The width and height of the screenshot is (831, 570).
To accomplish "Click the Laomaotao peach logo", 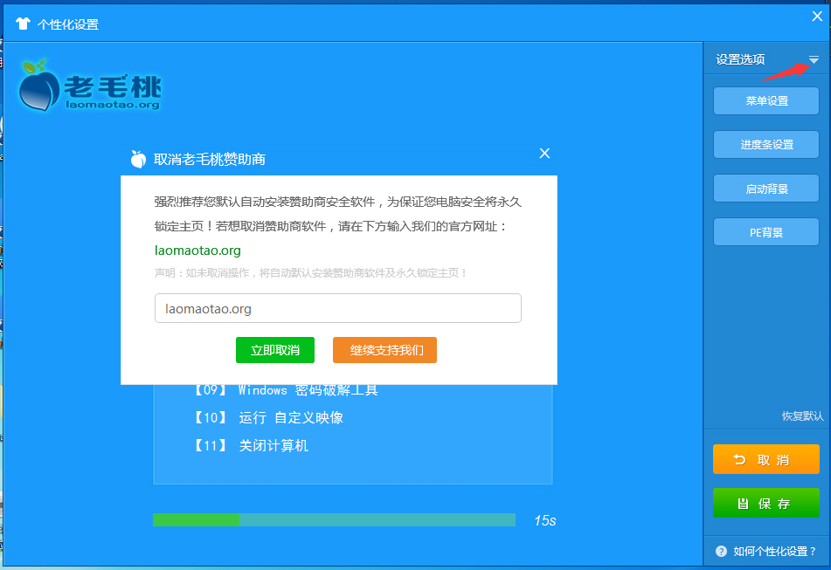I will [x=90, y=86].
